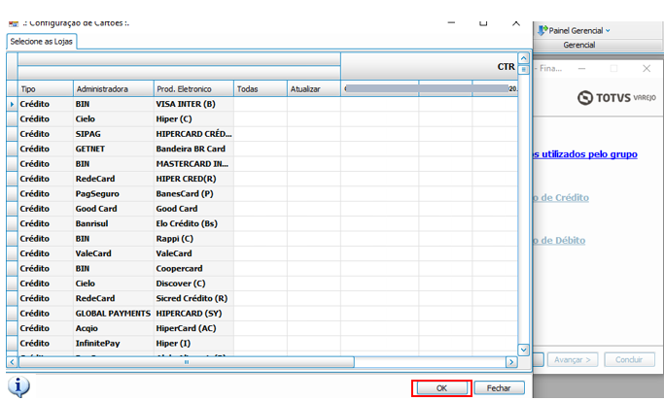Click the Todas cell for Banrisul row
The image size is (664, 401).
click(261, 223)
